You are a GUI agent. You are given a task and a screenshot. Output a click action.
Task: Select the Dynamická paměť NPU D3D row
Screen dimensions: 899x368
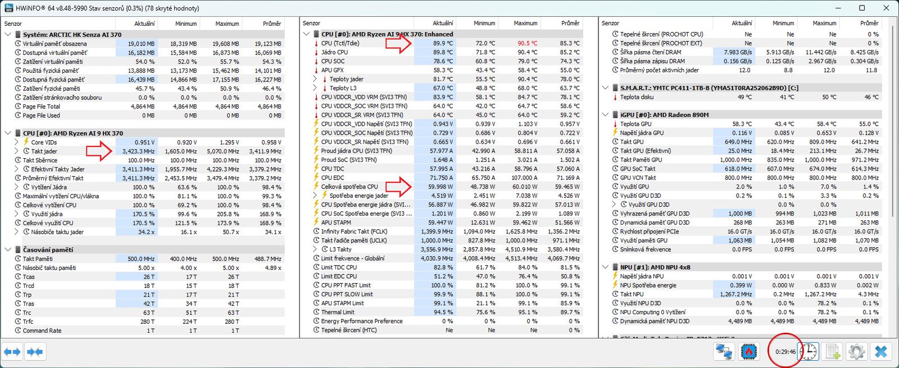(x=741, y=321)
